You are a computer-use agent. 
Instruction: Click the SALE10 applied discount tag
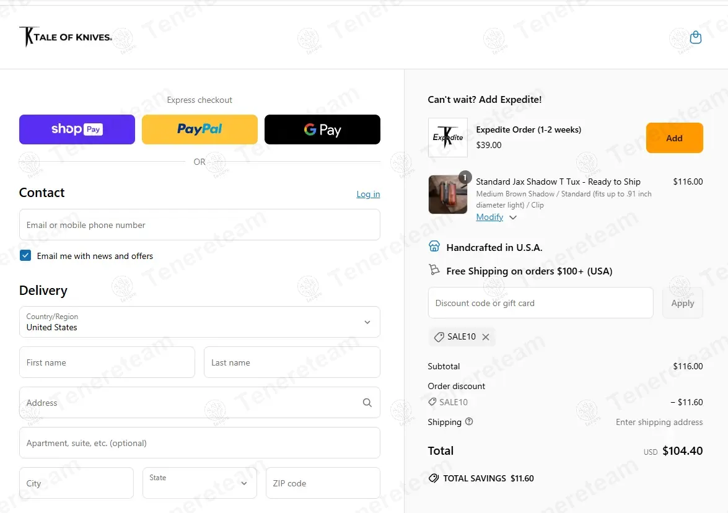[462, 336]
